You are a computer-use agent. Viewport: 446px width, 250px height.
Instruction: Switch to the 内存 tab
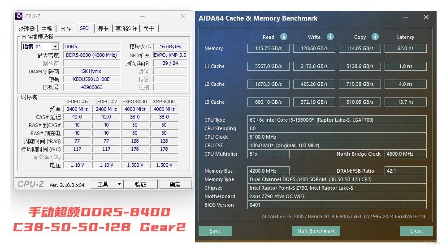pos(66,29)
